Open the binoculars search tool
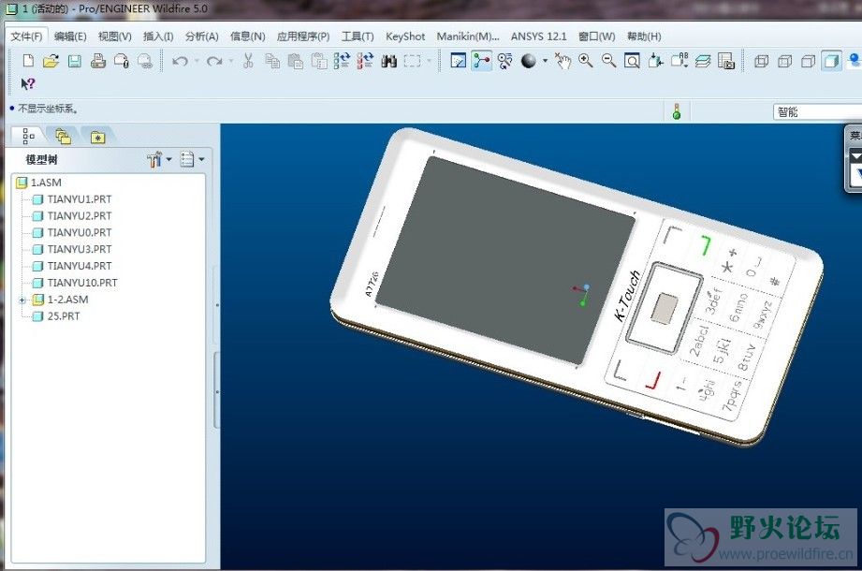Screen dimensions: 862x571 click(388, 61)
